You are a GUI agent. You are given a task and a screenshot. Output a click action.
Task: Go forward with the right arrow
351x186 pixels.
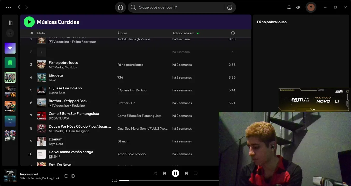(x=26, y=7)
